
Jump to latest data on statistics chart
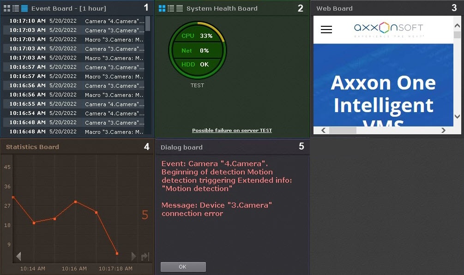145,257
